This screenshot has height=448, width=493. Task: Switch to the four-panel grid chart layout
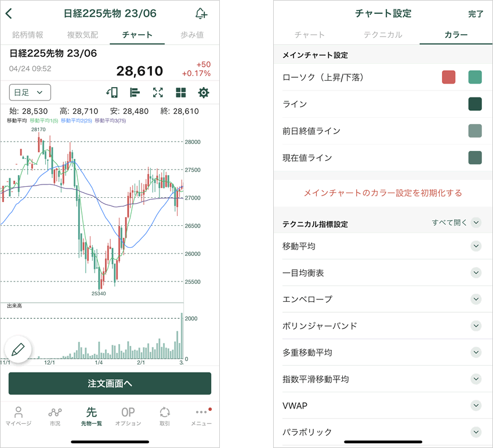[181, 92]
